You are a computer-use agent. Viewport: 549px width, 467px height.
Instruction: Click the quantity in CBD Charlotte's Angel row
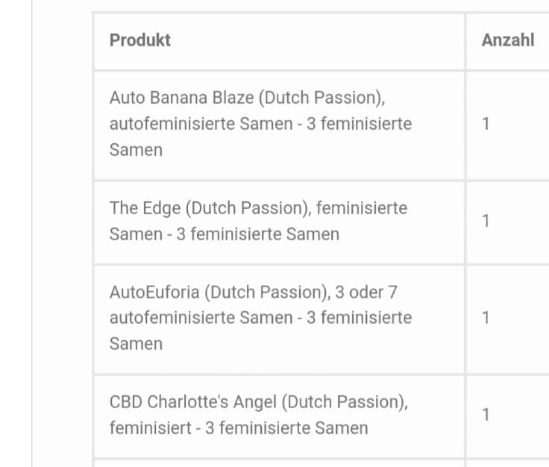(x=486, y=415)
